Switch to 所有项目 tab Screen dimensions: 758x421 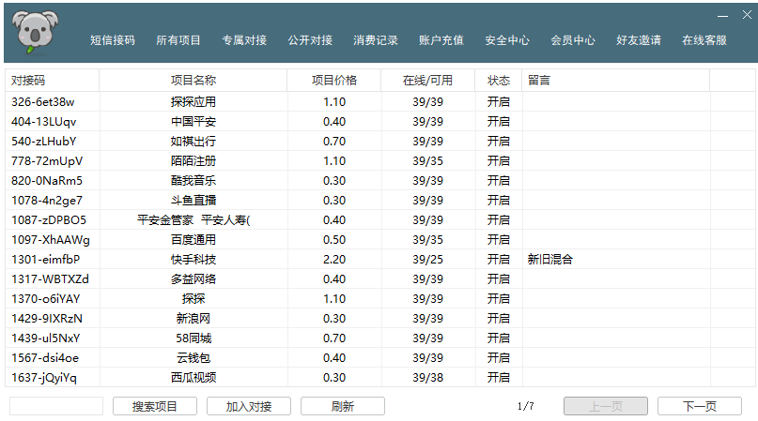(178, 40)
